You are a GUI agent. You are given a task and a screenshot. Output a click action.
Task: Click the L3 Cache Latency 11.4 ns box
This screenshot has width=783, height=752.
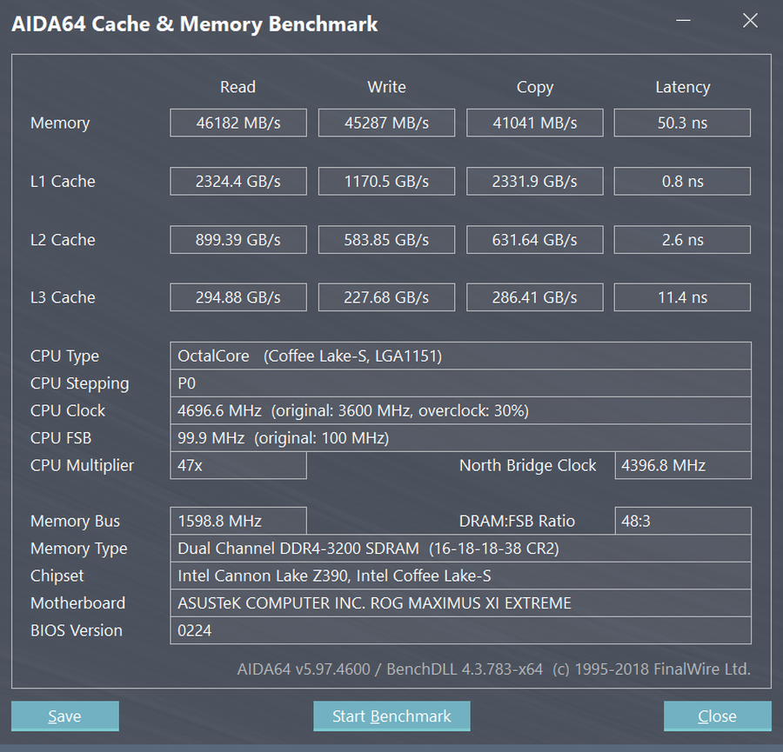coord(682,297)
